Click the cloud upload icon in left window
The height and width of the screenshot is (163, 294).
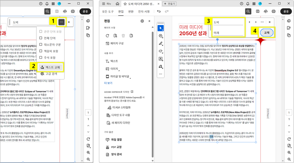tap(65, 11)
